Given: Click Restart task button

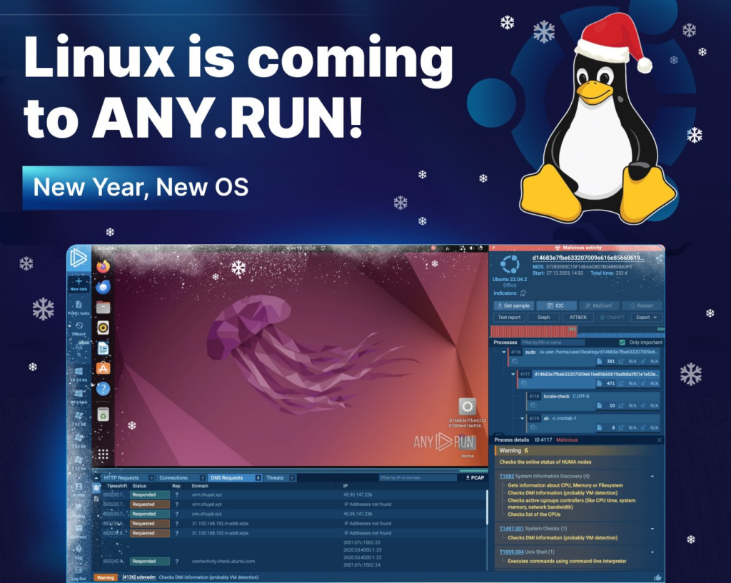Looking at the screenshot, I should (x=642, y=305).
